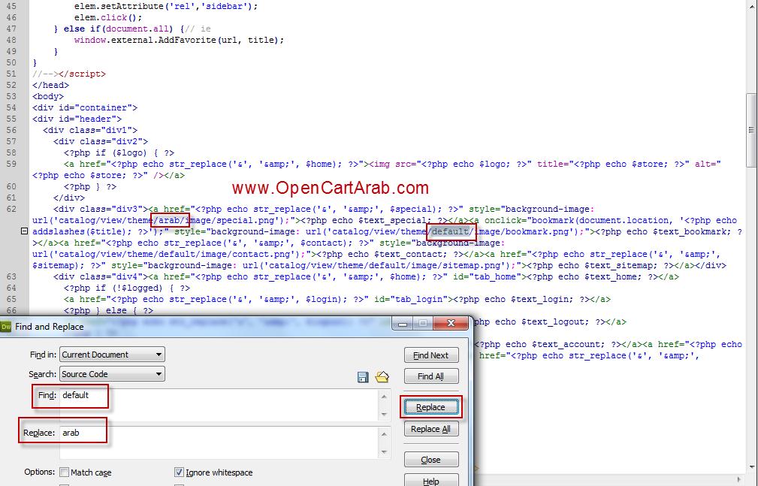Click line number 62 in the gutter
This screenshot has height=486, width=758.
(11, 210)
